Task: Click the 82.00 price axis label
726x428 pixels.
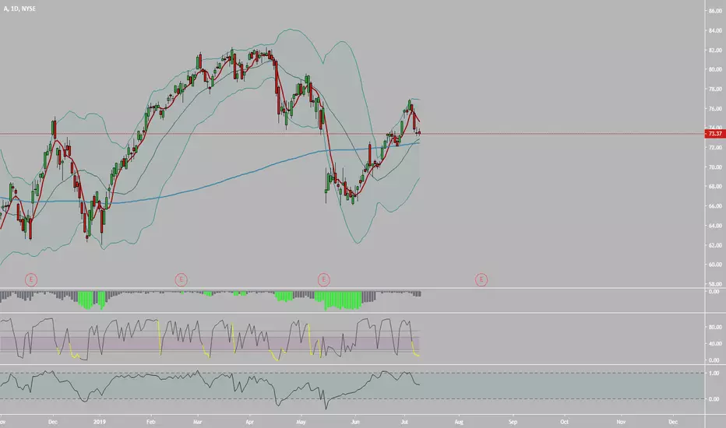Action: [x=715, y=50]
